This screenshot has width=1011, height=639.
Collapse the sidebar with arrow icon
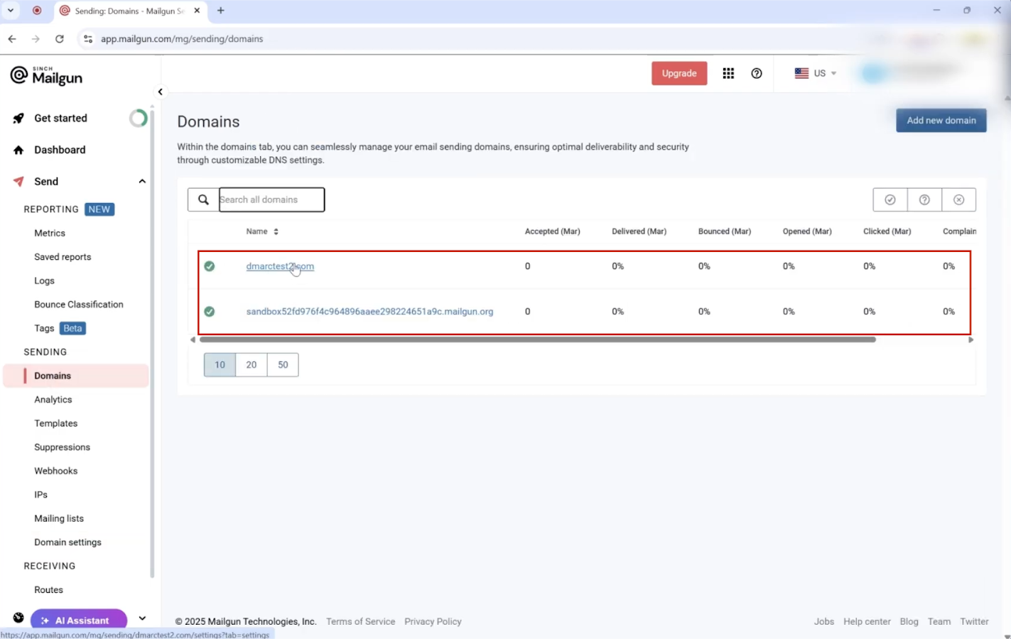click(x=160, y=92)
